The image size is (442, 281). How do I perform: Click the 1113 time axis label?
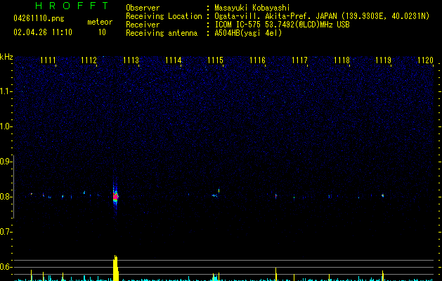pos(131,60)
